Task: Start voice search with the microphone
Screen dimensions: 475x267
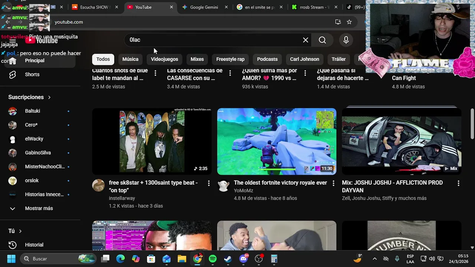Action: pos(346,40)
